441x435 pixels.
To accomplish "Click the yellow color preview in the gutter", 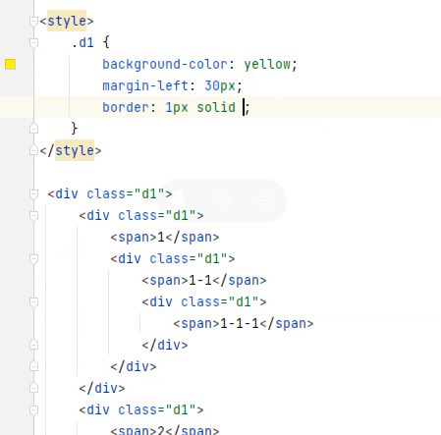I will point(10,64).
